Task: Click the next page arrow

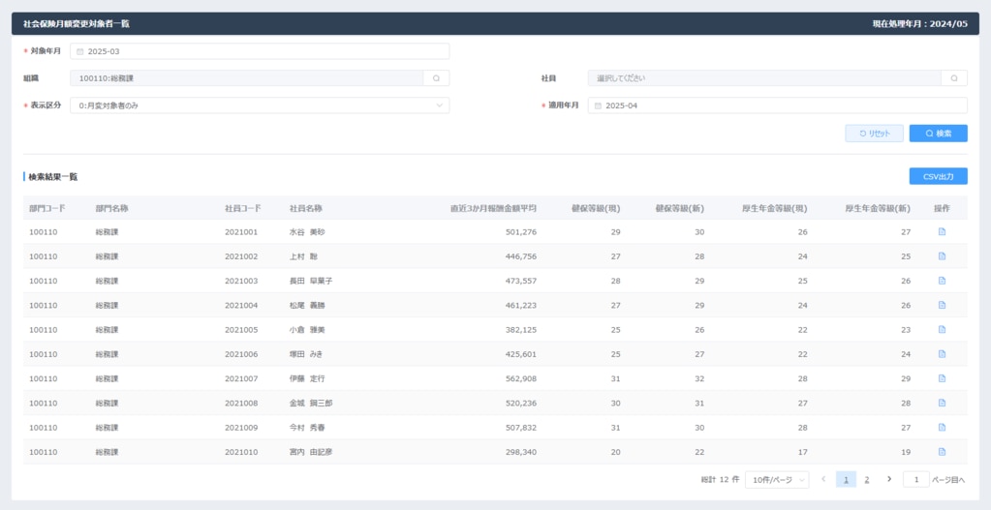Action: (x=889, y=480)
